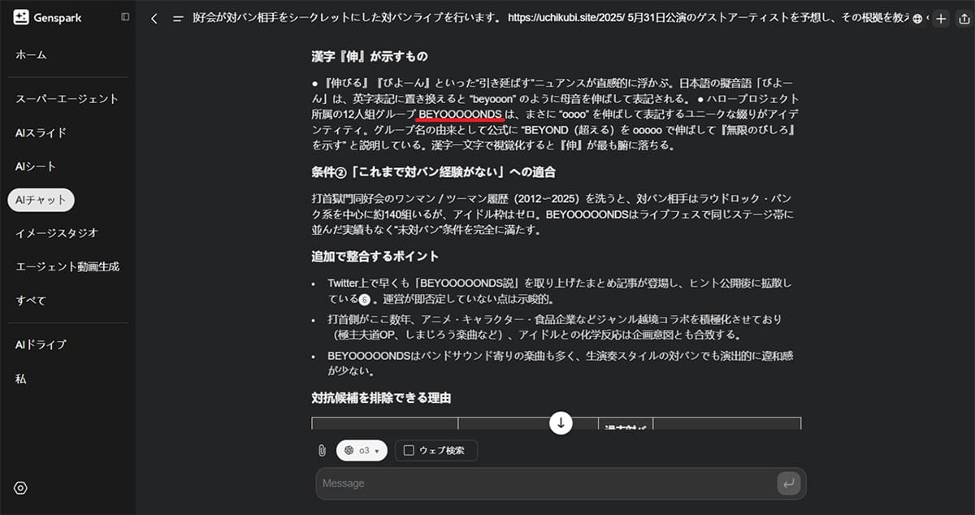The height and width of the screenshot is (515, 975).
Task: Click heading 条件②「これまで対バン経験がない」への適合
Action: [x=433, y=172]
